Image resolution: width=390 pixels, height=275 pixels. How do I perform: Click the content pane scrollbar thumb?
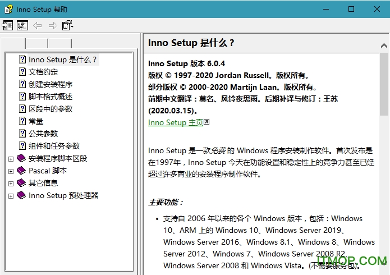click(x=384, y=84)
